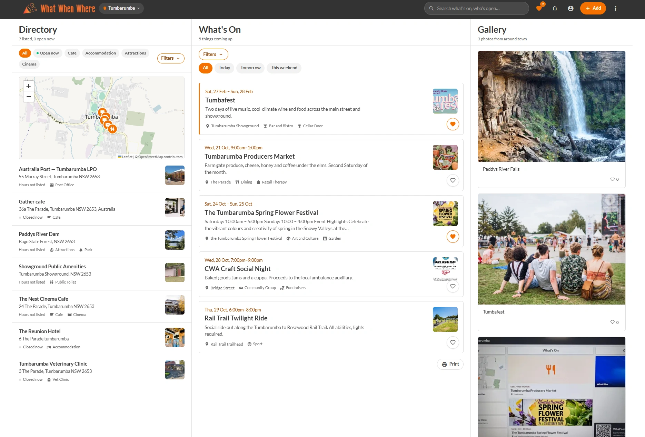Click the Print button

[450, 364]
